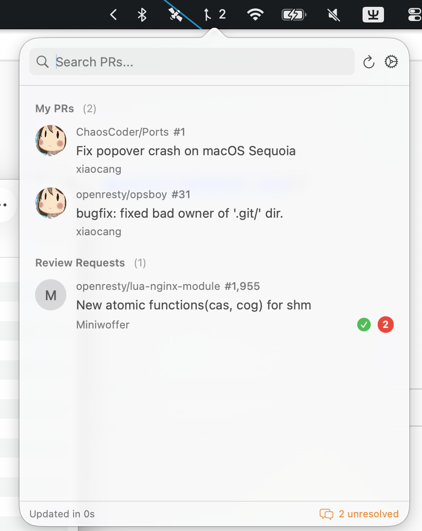Click the green check status badge

pos(364,325)
